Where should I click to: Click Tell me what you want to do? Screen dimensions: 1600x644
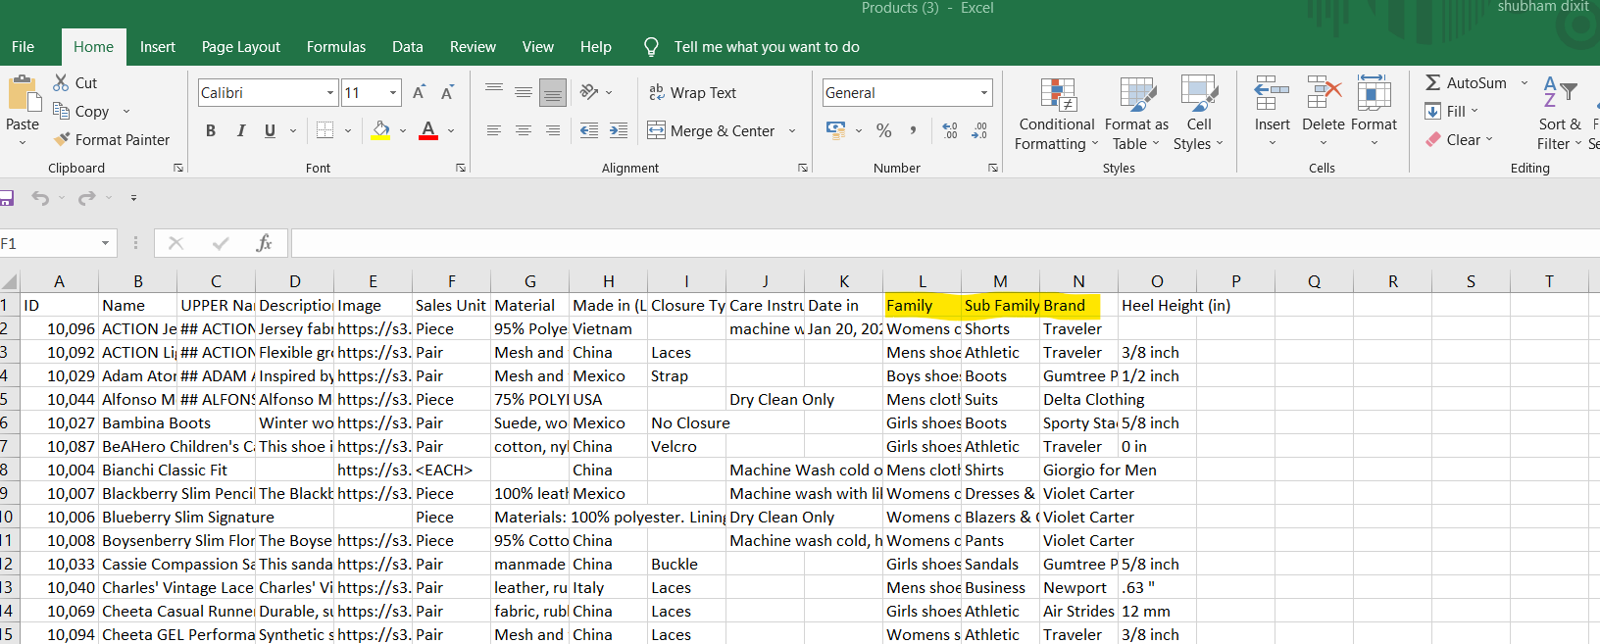[x=767, y=47]
